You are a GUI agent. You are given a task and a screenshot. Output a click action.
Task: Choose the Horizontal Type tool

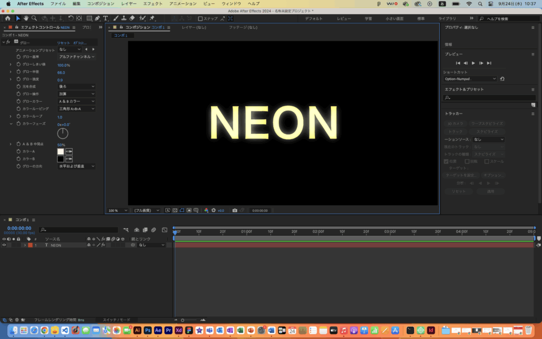[106, 18]
